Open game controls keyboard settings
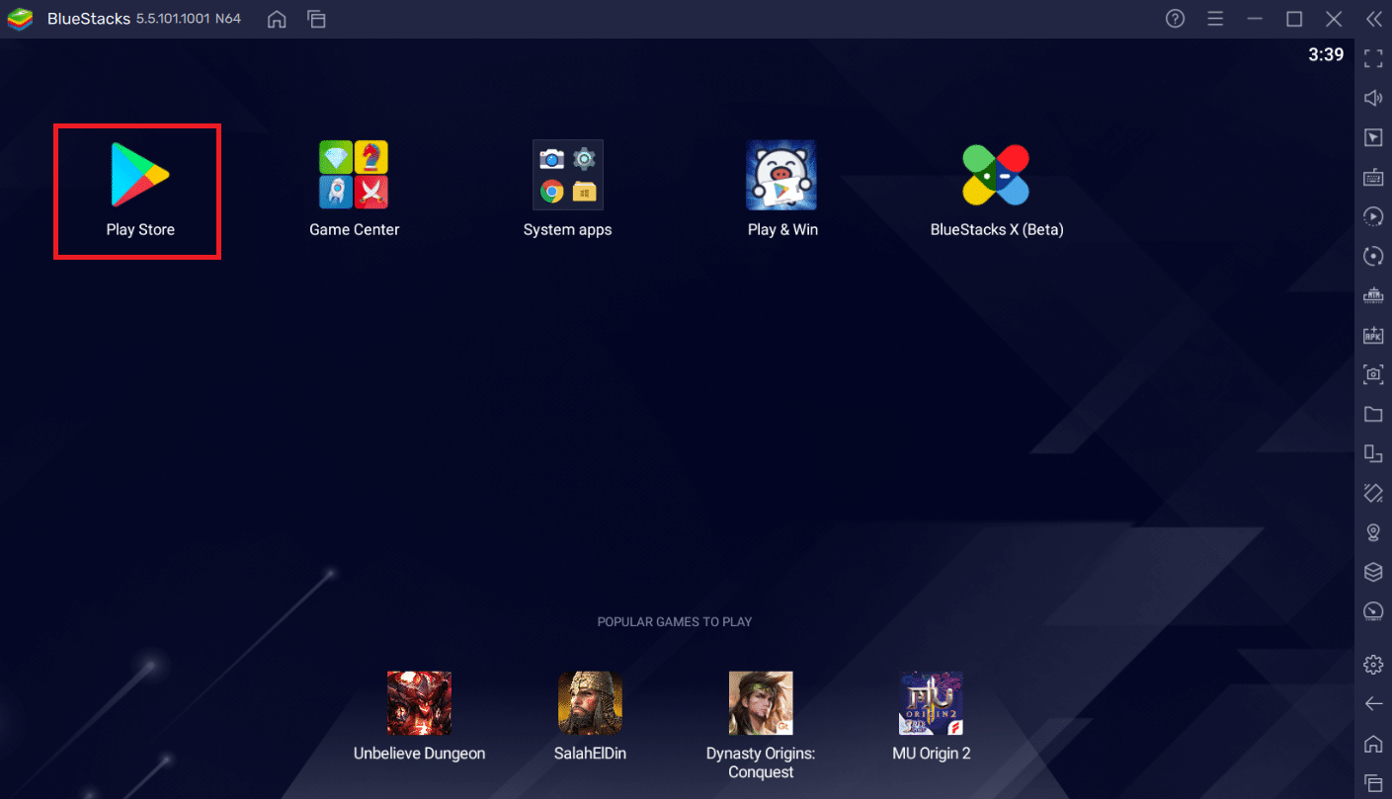This screenshot has height=799, width=1392. [1373, 177]
